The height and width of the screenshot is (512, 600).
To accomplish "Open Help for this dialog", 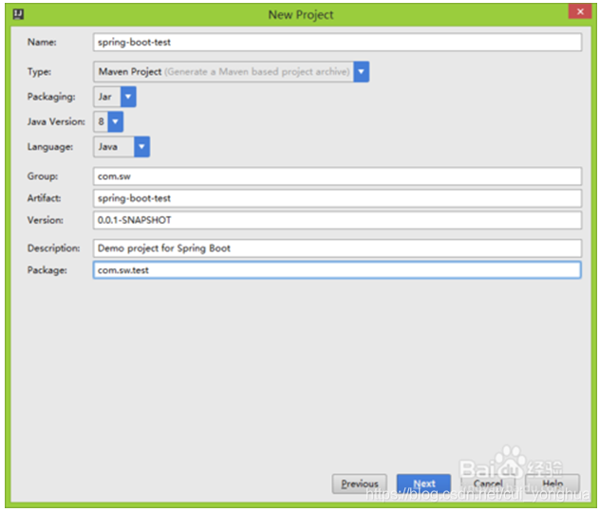I will click(553, 484).
